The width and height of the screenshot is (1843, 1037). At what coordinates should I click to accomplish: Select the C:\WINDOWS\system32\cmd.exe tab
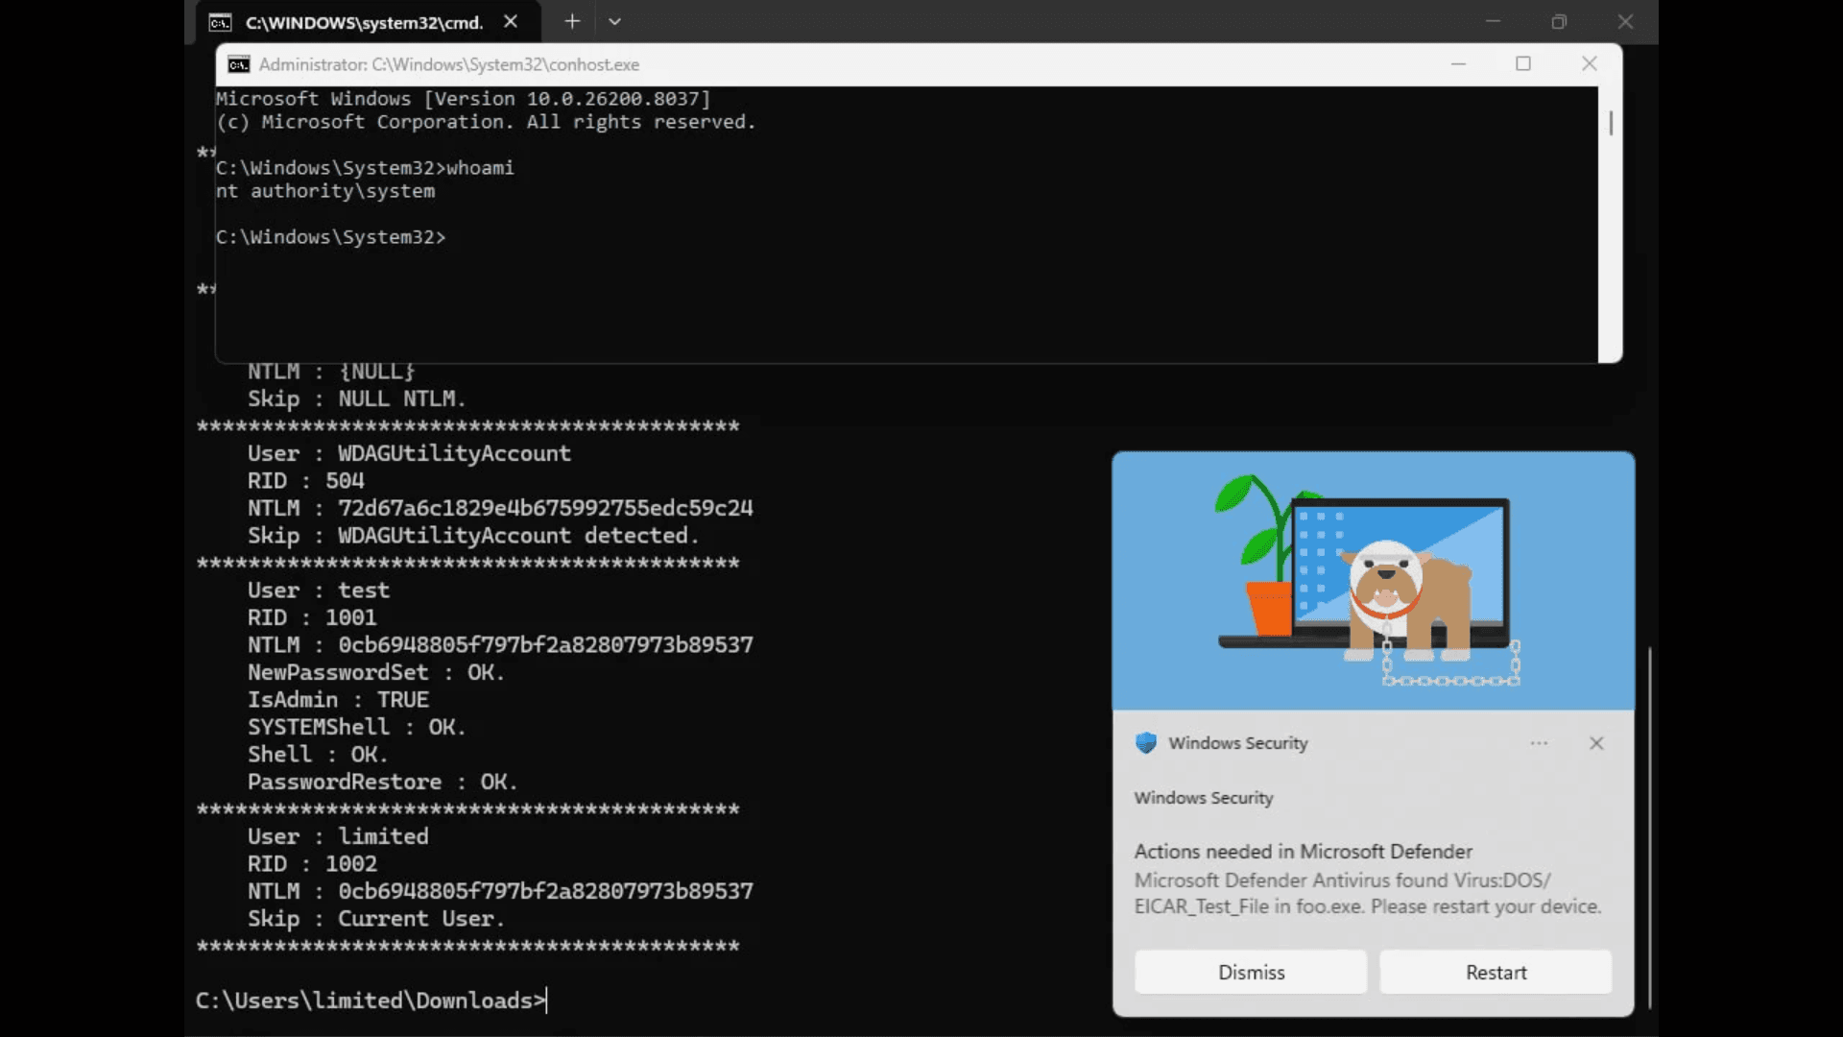point(365,22)
